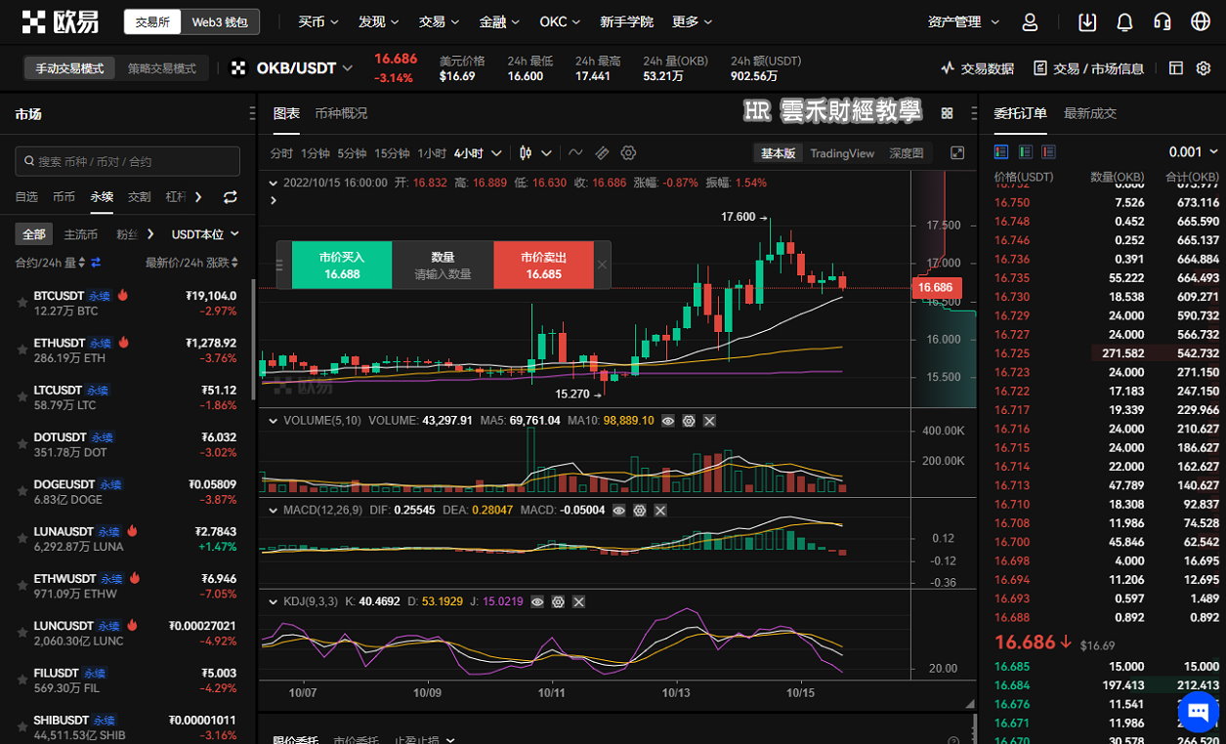Switch chart to TradingView mode
1226x744 pixels.
(x=842, y=153)
